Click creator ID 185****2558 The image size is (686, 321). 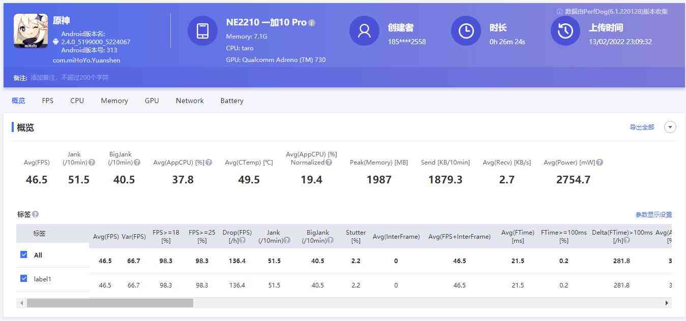(407, 42)
